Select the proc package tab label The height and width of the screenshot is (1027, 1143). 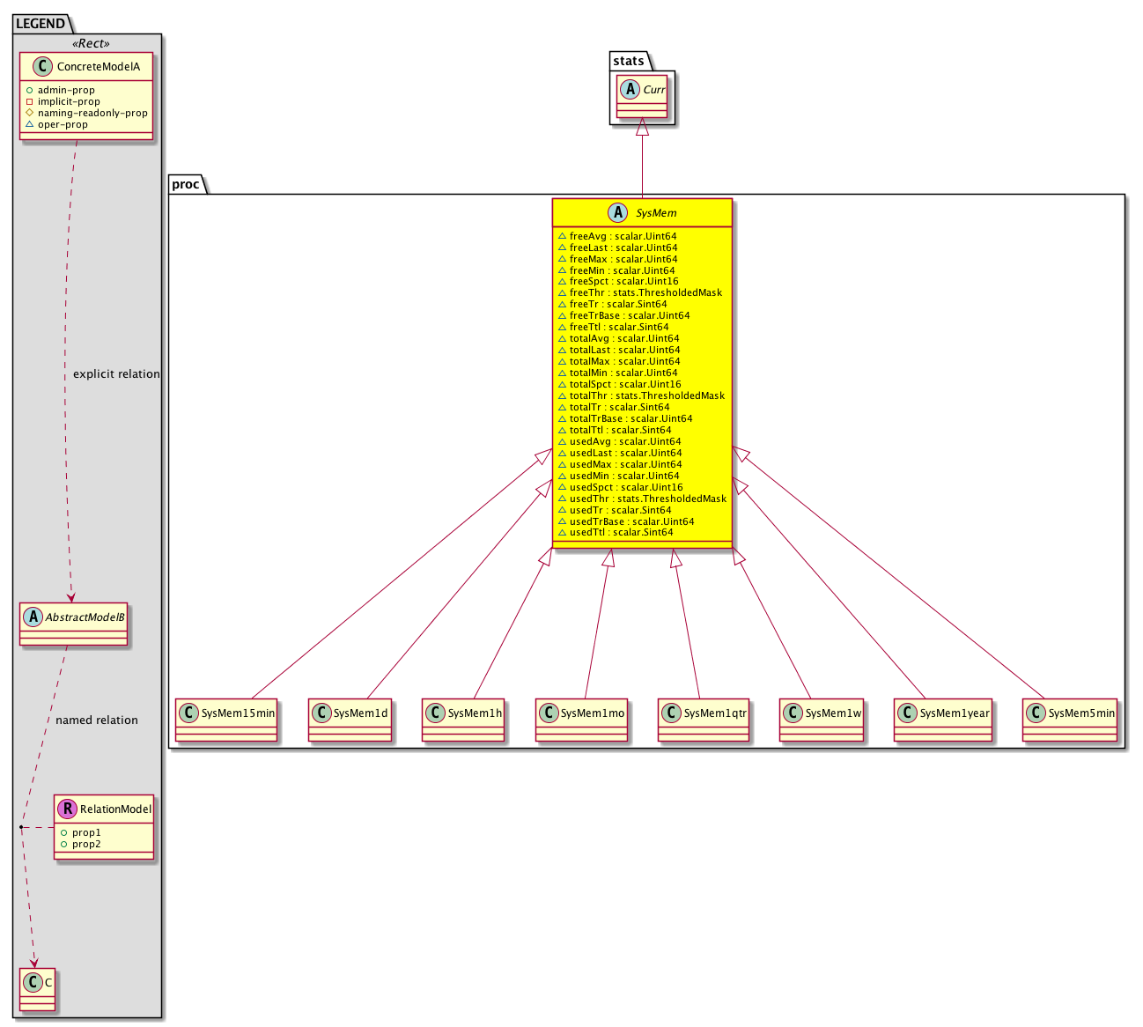tap(186, 184)
